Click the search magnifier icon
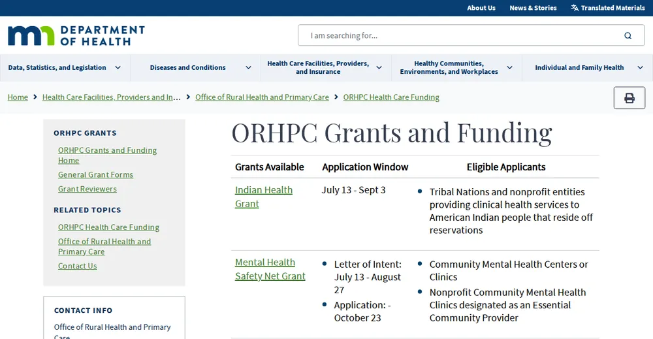 click(628, 35)
